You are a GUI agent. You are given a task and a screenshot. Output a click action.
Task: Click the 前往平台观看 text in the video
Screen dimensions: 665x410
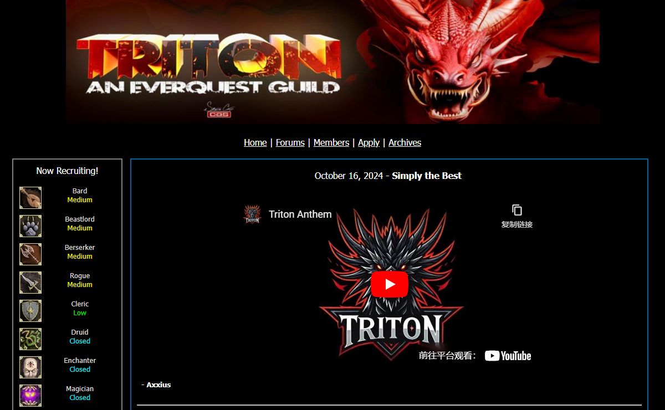pos(448,356)
